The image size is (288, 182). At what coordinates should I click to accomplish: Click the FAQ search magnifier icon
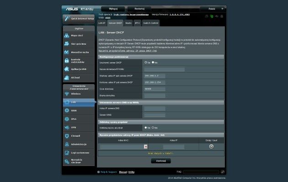[223, 172]
